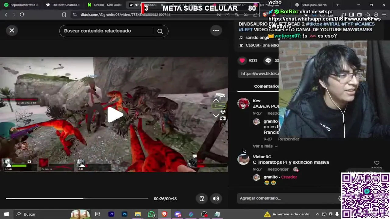Click Responder under granito's first reply
This screenshot has height=219, width=390.
click(x=289, y=139)
